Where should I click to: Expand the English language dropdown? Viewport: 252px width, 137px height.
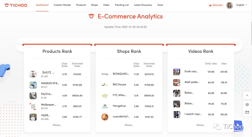pos(242,5)
